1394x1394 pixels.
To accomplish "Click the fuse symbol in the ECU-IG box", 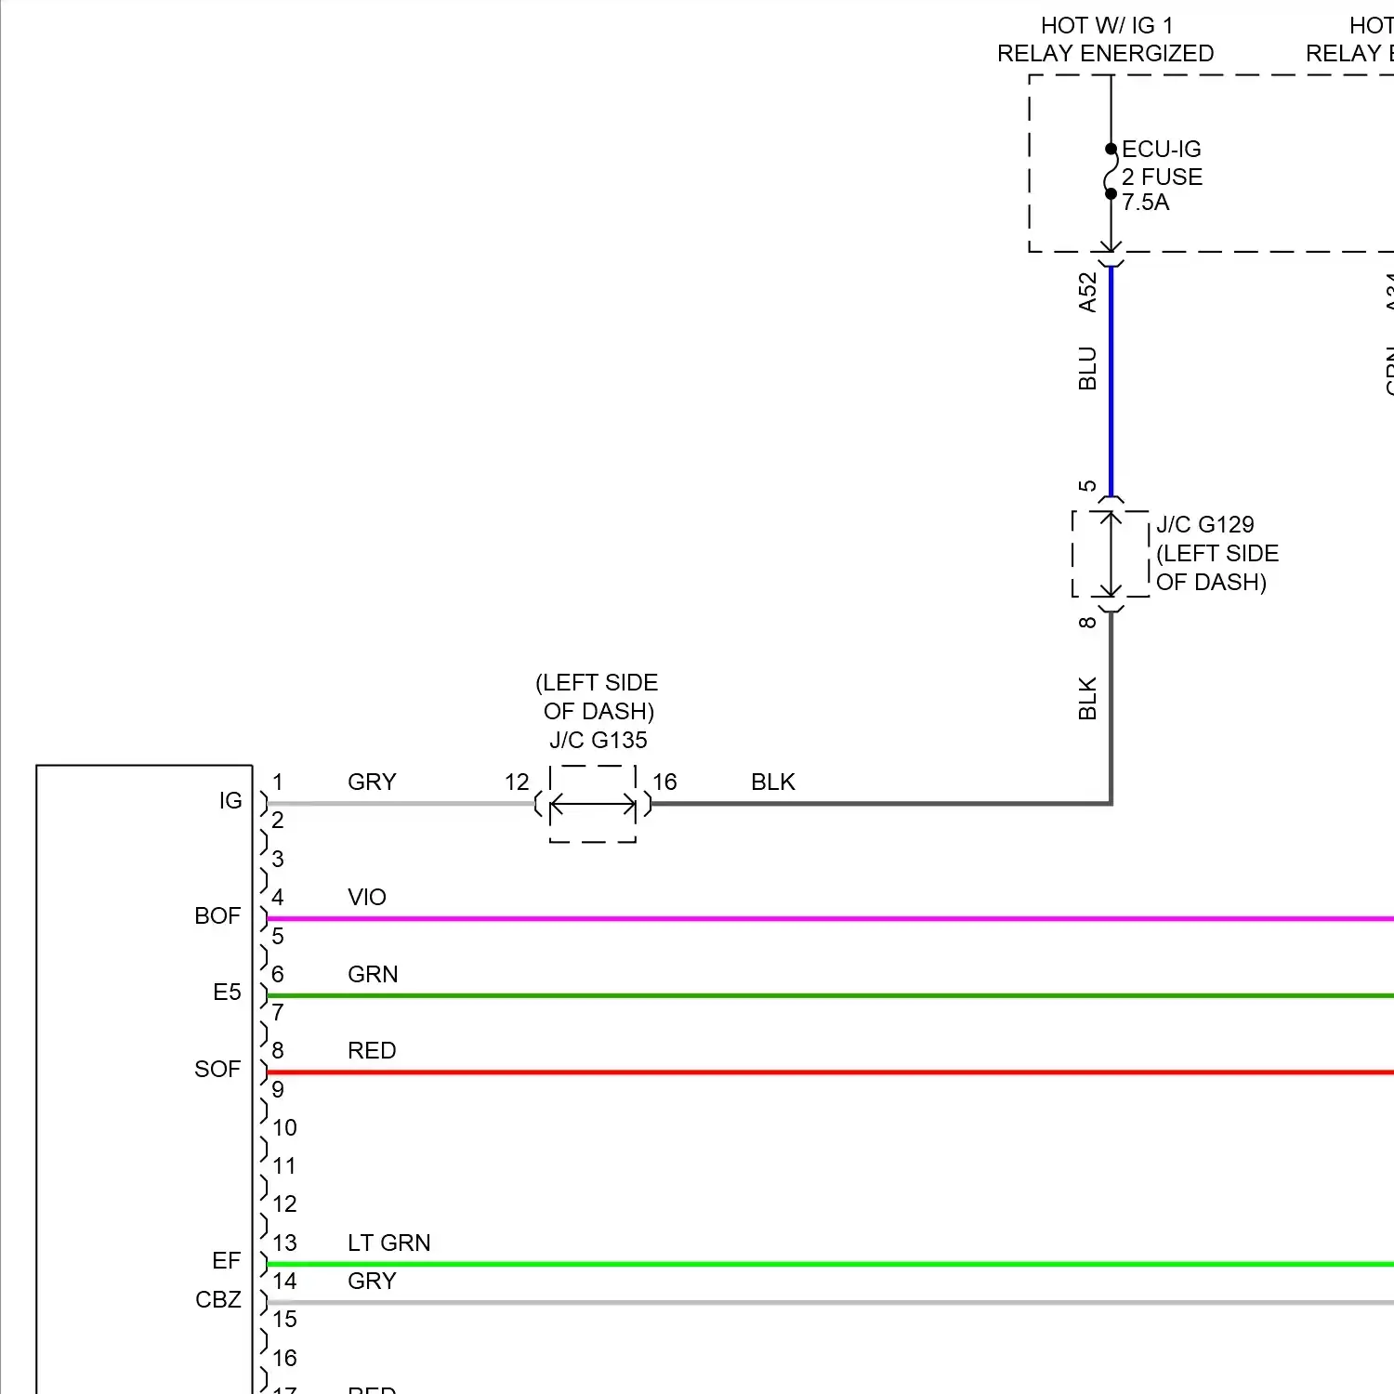I will [1111, 171].
